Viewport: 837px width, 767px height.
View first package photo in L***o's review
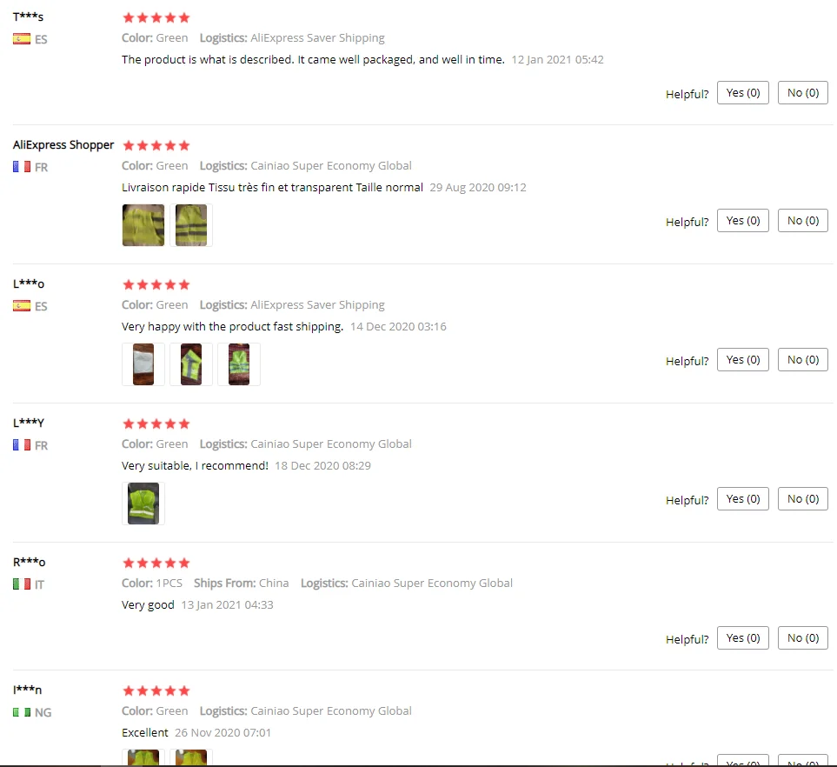[x=143, y=364]
